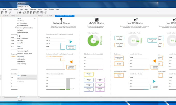
Task: Click the orange arrow above the sending box
Action: pos(71,62)
